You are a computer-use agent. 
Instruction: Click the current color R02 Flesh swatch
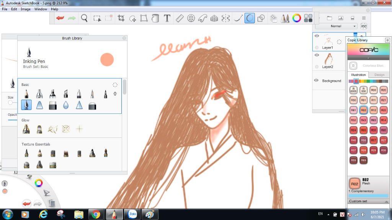[354, 184]
